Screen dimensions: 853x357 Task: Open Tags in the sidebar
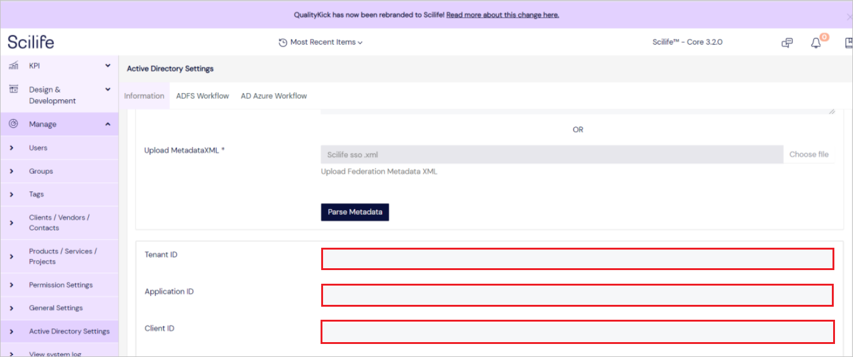point(37,194)
